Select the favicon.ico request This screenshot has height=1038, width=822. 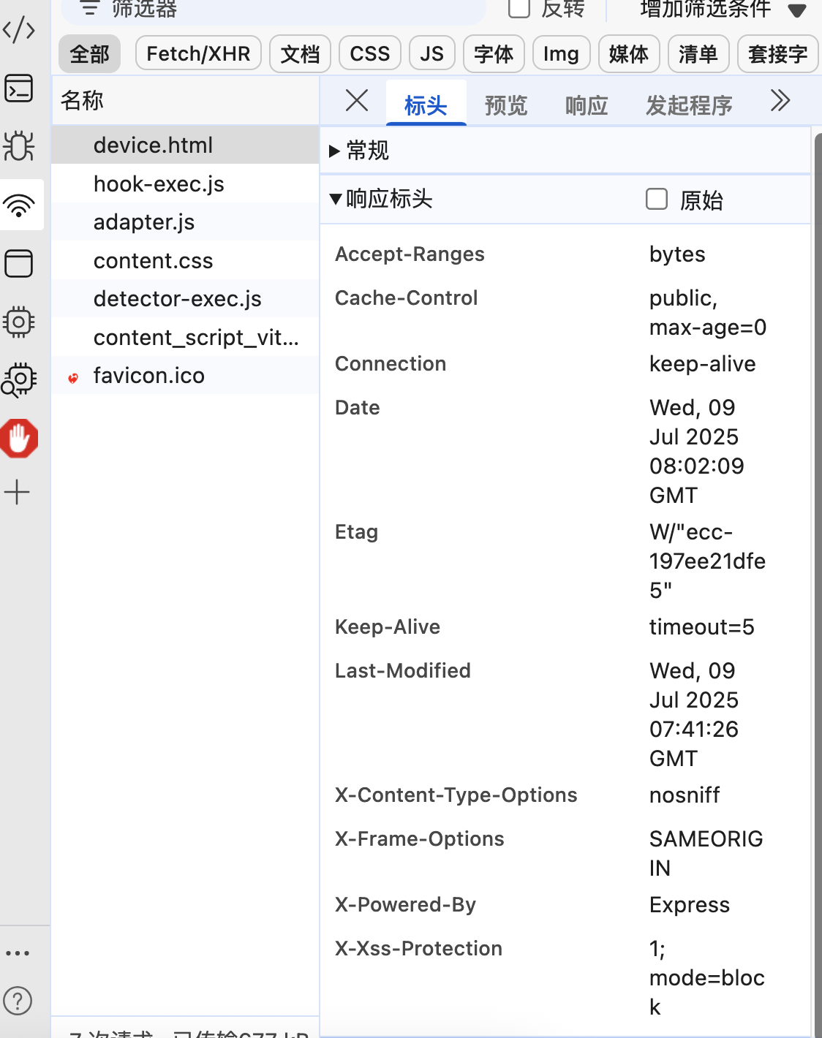coord(149,376)
